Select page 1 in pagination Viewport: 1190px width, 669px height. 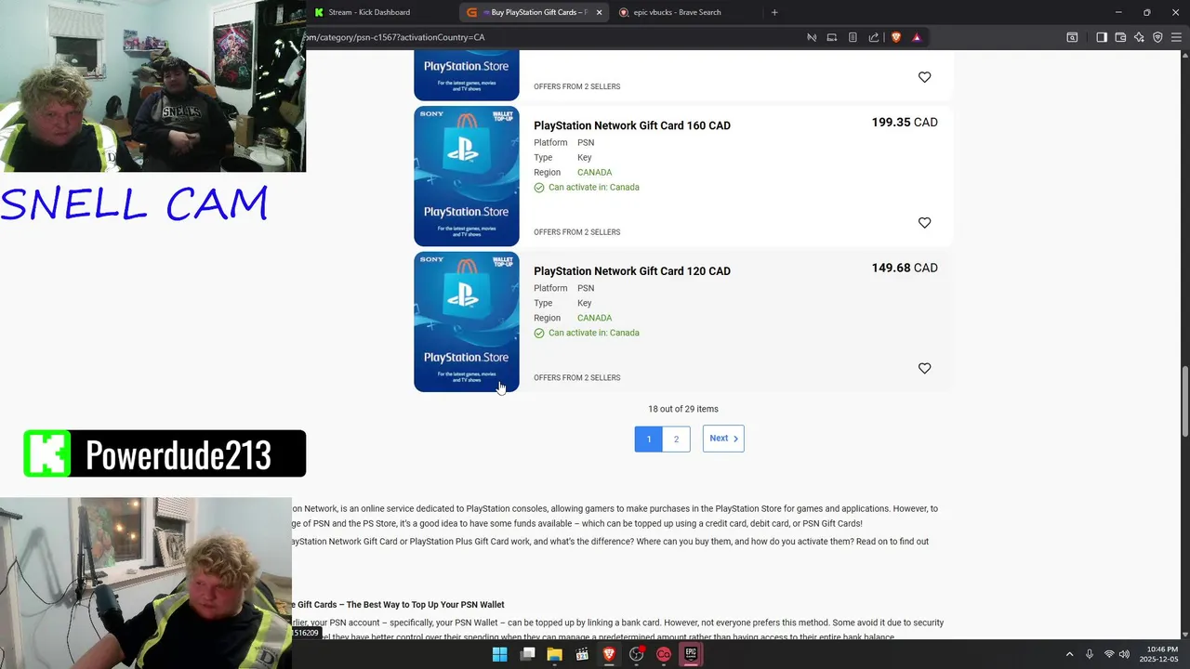(x=649, y=439)
